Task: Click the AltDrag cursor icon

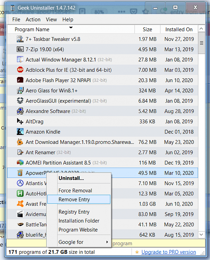Action: (x=20, y=121)
